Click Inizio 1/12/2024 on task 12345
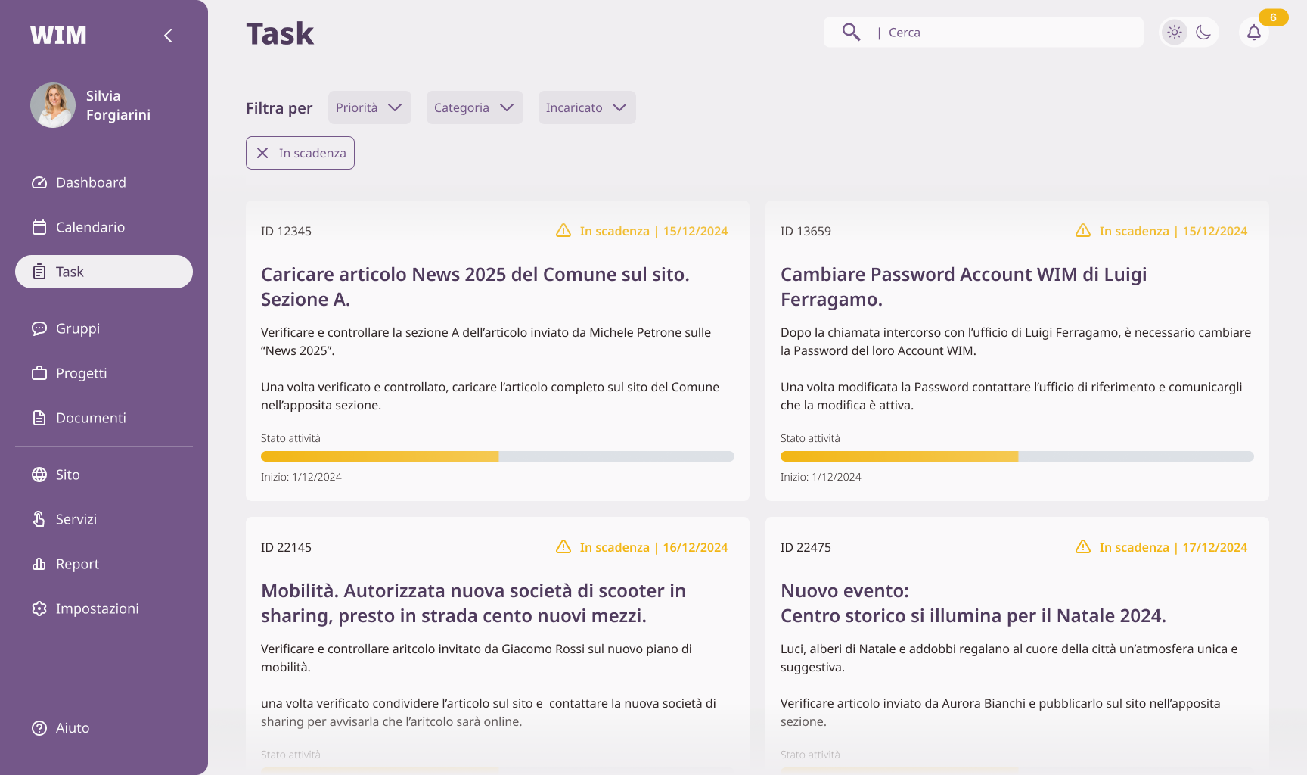 click(301, 477)
